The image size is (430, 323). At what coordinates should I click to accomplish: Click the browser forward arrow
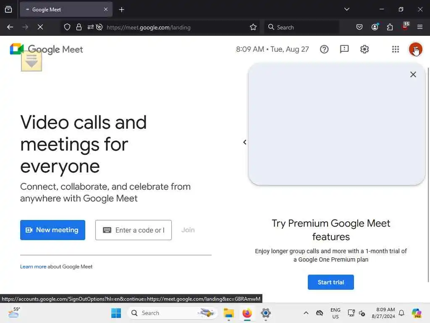point(25,27)
